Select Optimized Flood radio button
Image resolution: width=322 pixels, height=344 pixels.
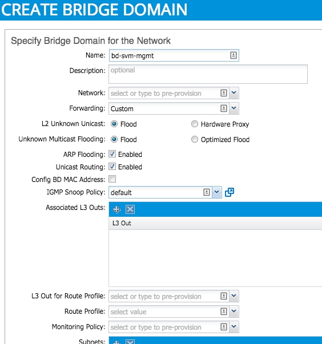[x=195, y=139]
